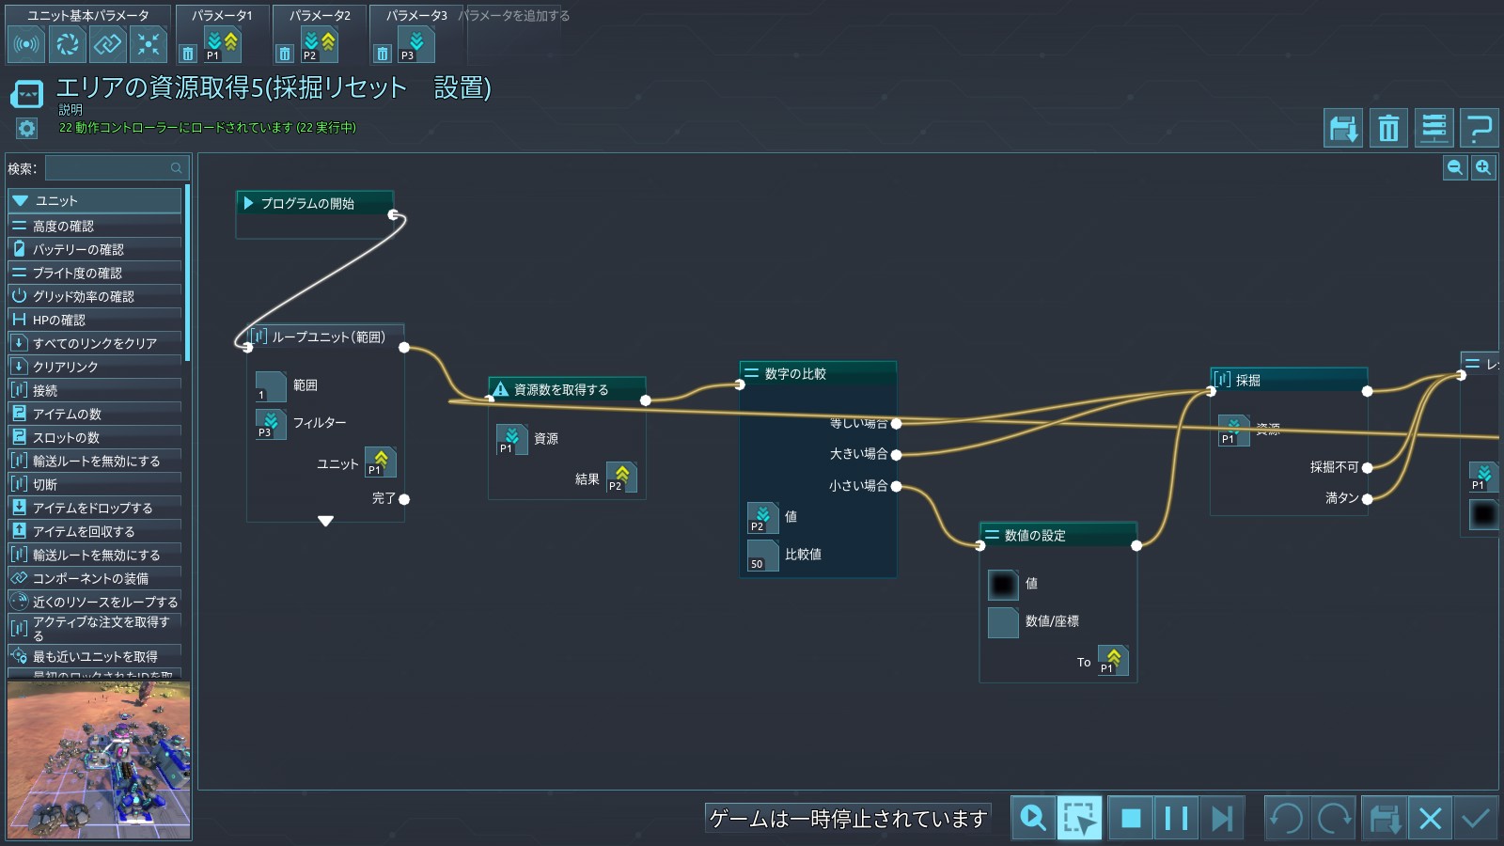Zoom in the node canvas
The width and height of the screenshot is (1504, 846).
click(x=1483, y=167)
